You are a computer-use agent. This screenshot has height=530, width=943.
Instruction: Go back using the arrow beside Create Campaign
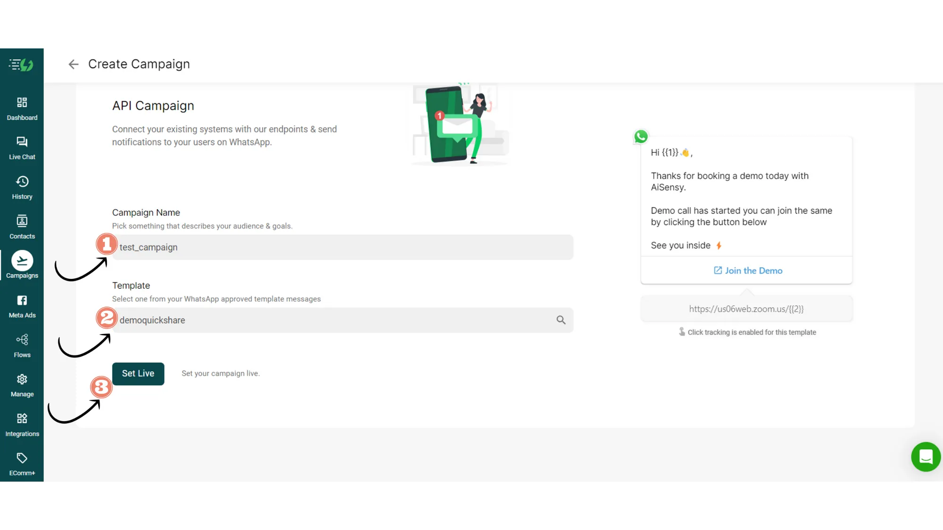pyautogui.click(x=73, y=64)
